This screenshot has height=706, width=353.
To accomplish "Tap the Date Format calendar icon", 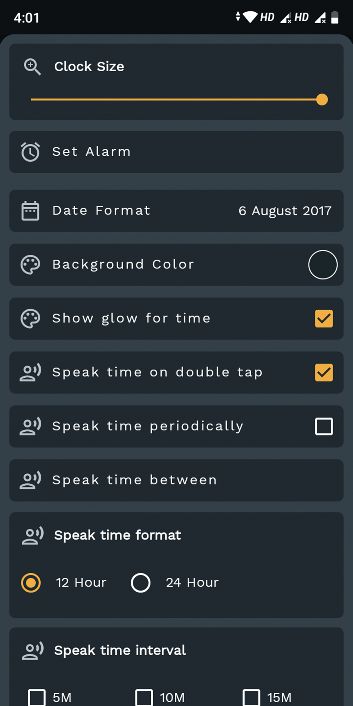I will [x=30, y=211].
